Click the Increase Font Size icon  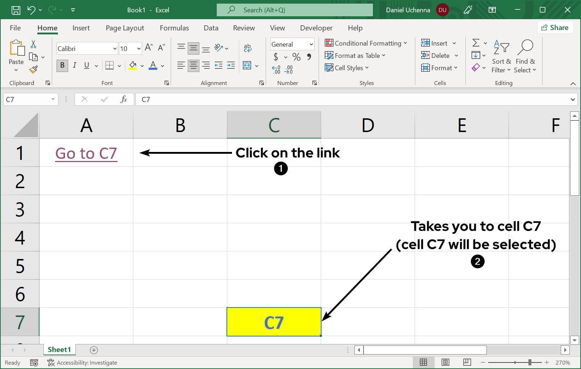tap(149, 48)
